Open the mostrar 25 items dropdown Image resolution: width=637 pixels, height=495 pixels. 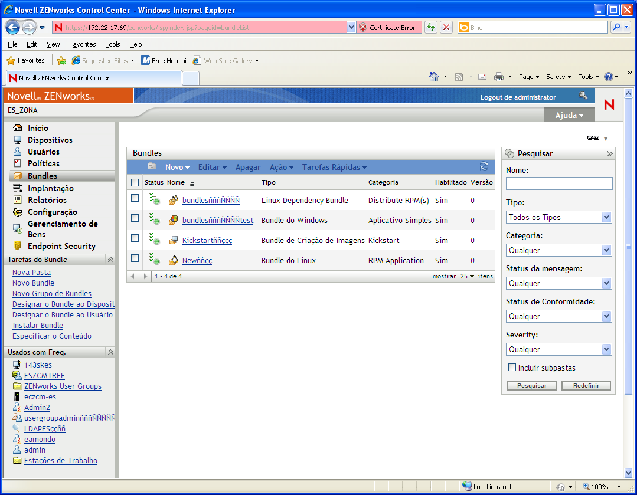[467, 276]
